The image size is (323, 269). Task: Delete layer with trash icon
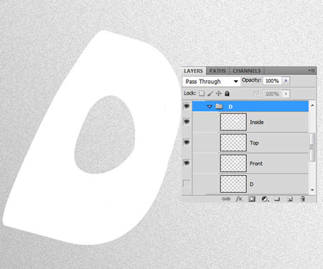point(302,199)
